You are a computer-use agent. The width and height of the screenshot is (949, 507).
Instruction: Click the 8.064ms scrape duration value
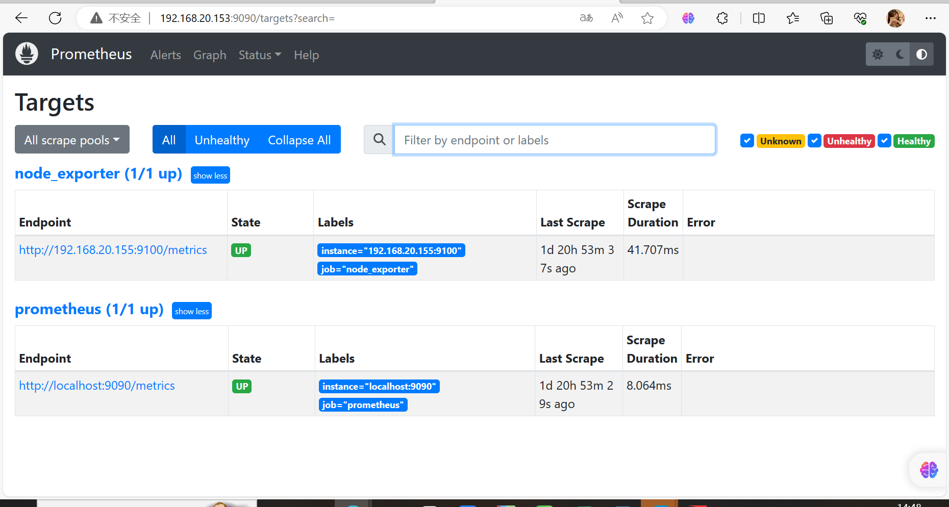coord(649,386)
